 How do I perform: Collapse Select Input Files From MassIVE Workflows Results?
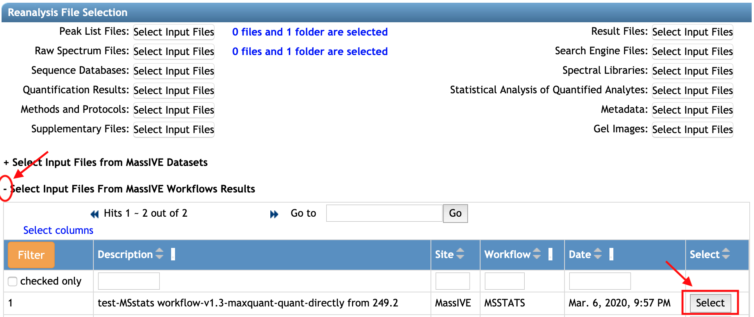5,189
